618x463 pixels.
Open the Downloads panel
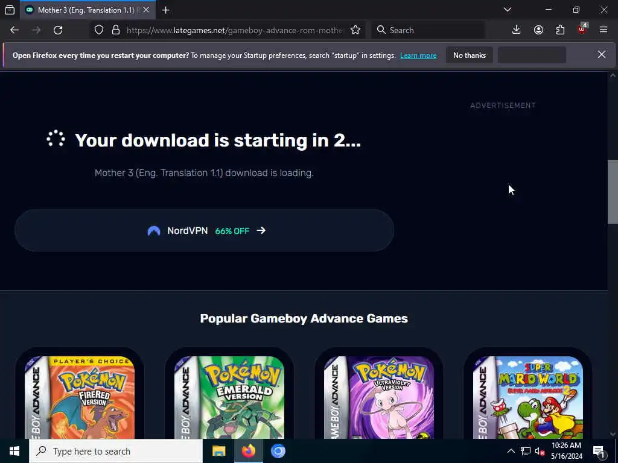(x=517, y=30)
